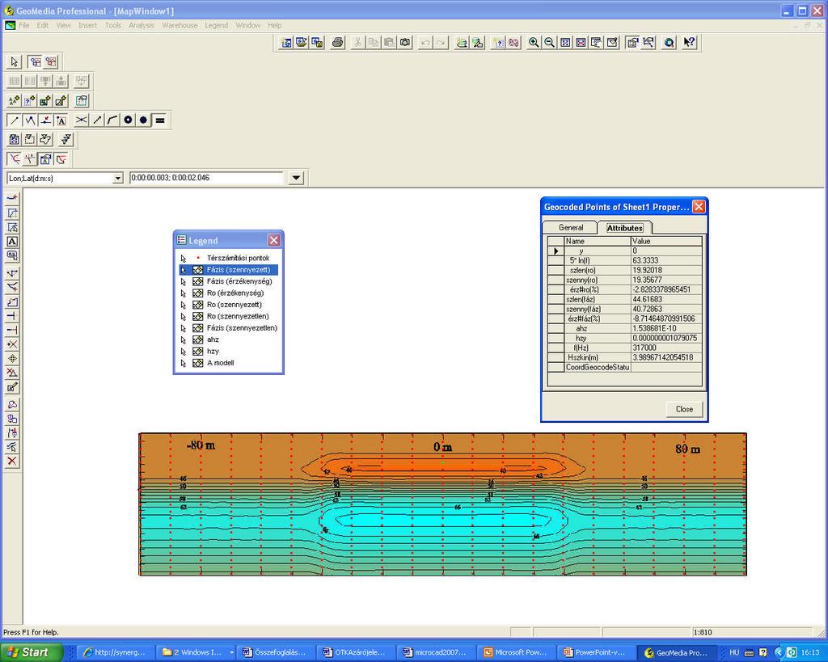The height and width of the screenshot is (662, 828).
Task: Select the arrow Select tool
Action: 15,62
